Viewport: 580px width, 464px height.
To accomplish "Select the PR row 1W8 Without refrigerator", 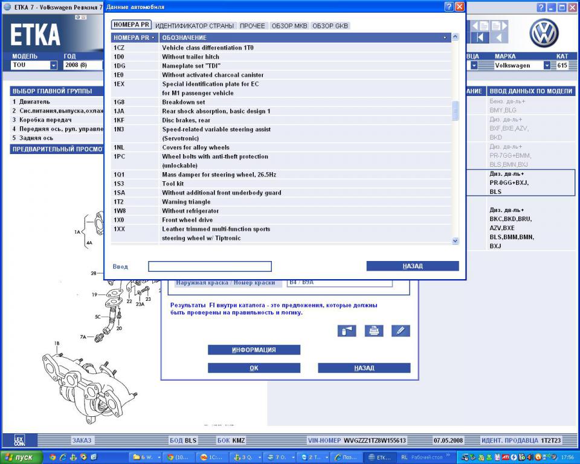I will tap(281, 211).
